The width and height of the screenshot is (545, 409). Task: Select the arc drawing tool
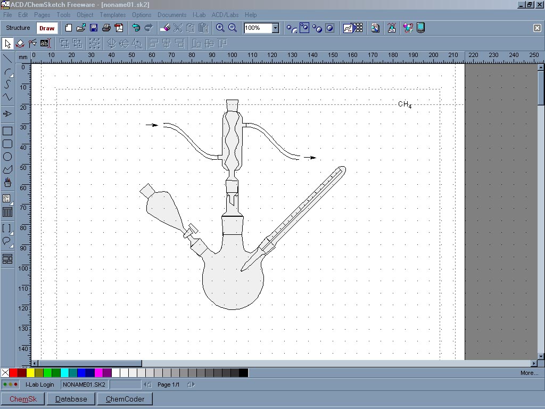[x=7, y=72]
